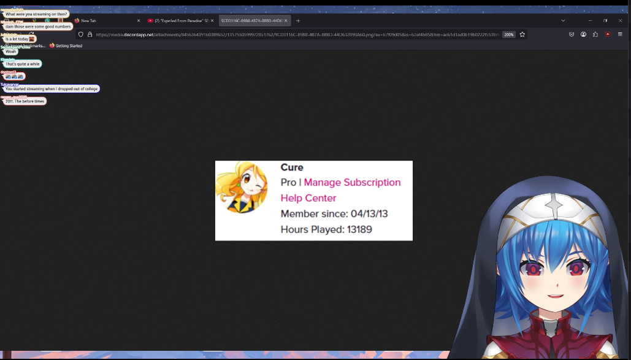Screen dimensions: 631x360
Task: Click the tracking protection shield in address bar
Action: [x=81, y=34]
